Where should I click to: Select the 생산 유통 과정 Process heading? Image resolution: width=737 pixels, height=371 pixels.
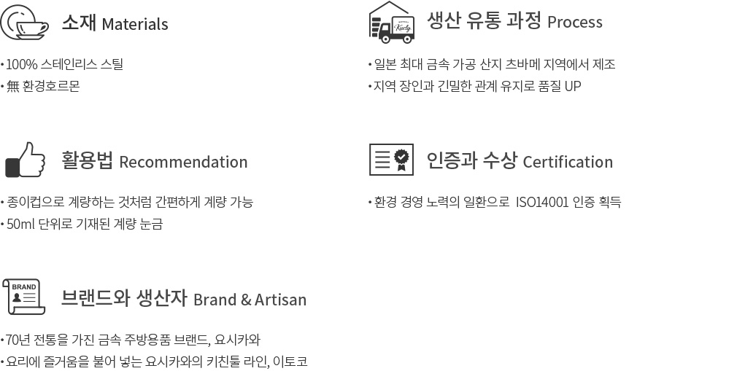pyautogui.click(x=514, y=21)
